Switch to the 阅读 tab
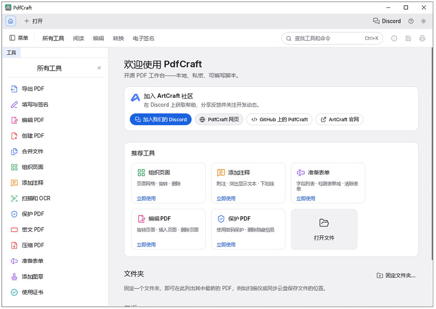This screenshot has width=436, height=309. pos(78,38)
